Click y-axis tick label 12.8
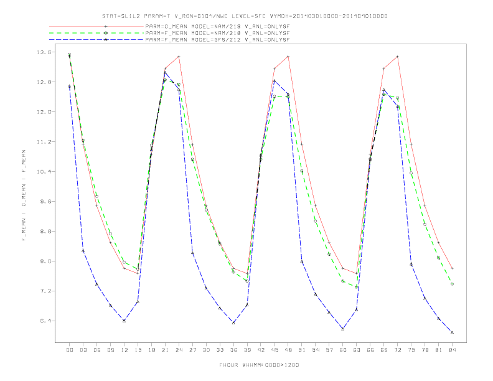This screenshot has height=381, width=493. pos(44,82)
